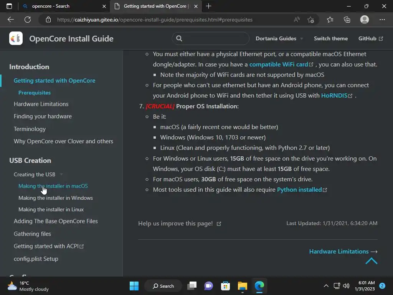
Task: Open Task View on taskbar
Action: tap(192, 286)
